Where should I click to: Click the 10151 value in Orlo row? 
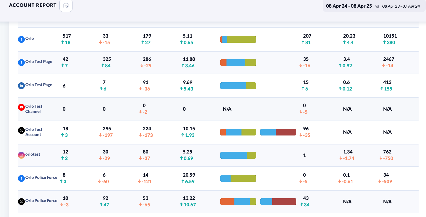[x=390, y=36]
